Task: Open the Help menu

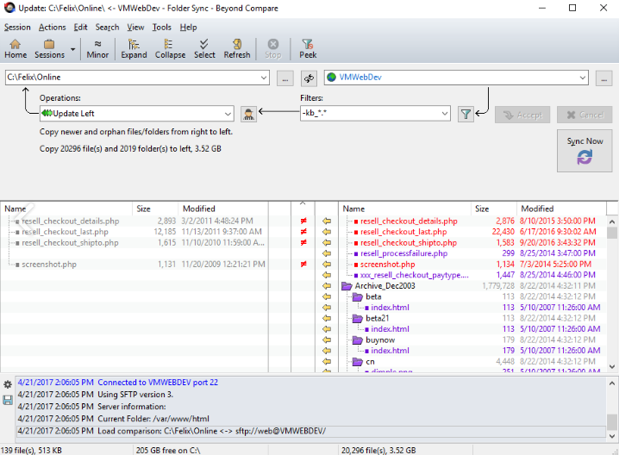Action: pyautogui.click(x=188, y=28)
